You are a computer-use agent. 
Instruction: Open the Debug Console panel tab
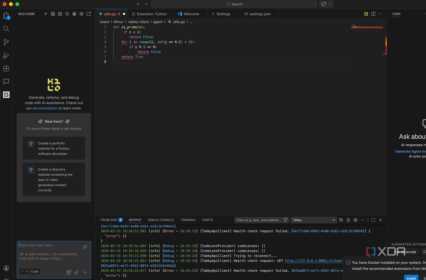point(161,220)
